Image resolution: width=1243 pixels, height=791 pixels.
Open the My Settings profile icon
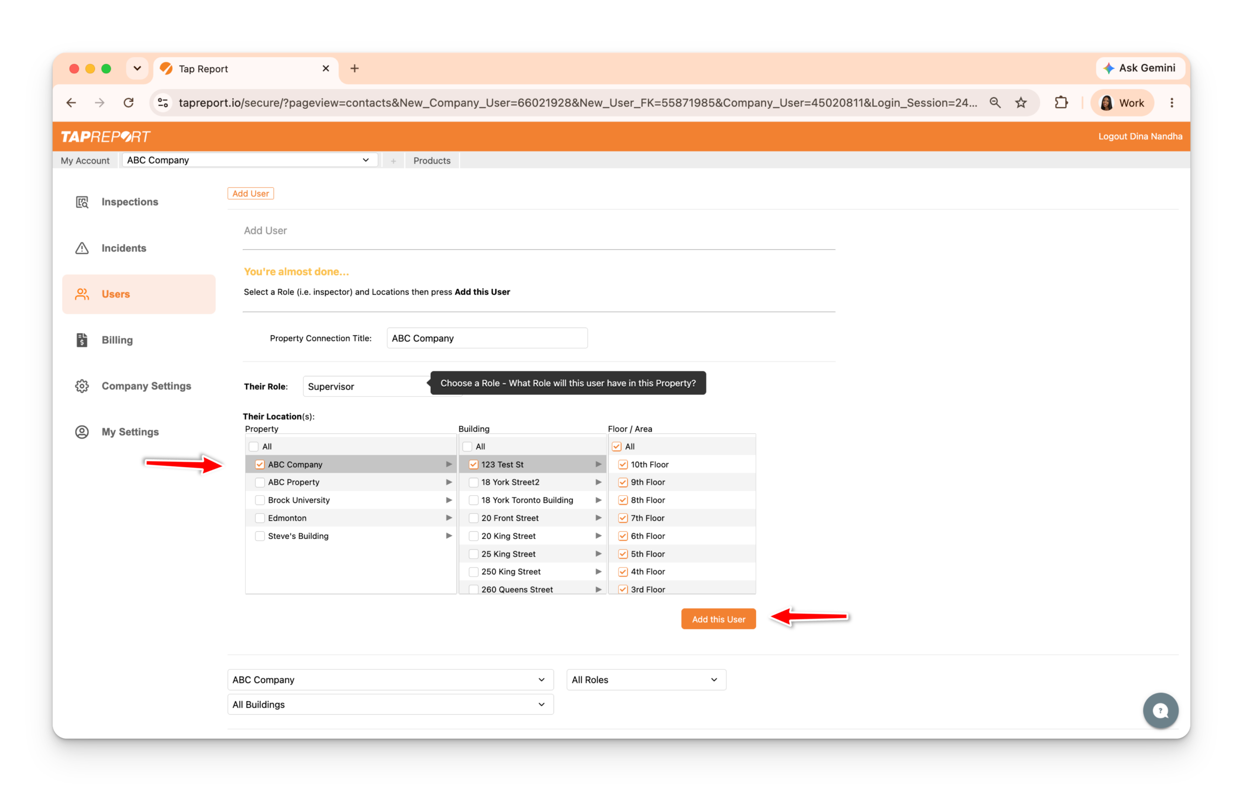click(x=82, y=432)
